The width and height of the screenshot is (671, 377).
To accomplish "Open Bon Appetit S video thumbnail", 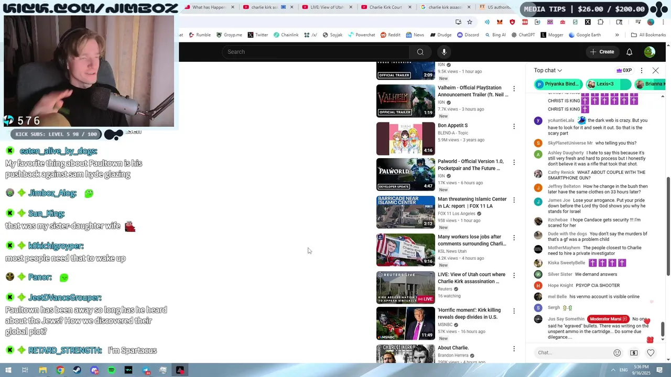I will coord(405,139).
